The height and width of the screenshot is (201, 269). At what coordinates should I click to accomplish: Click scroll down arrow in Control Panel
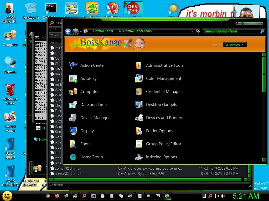click(x=264, y=160)
